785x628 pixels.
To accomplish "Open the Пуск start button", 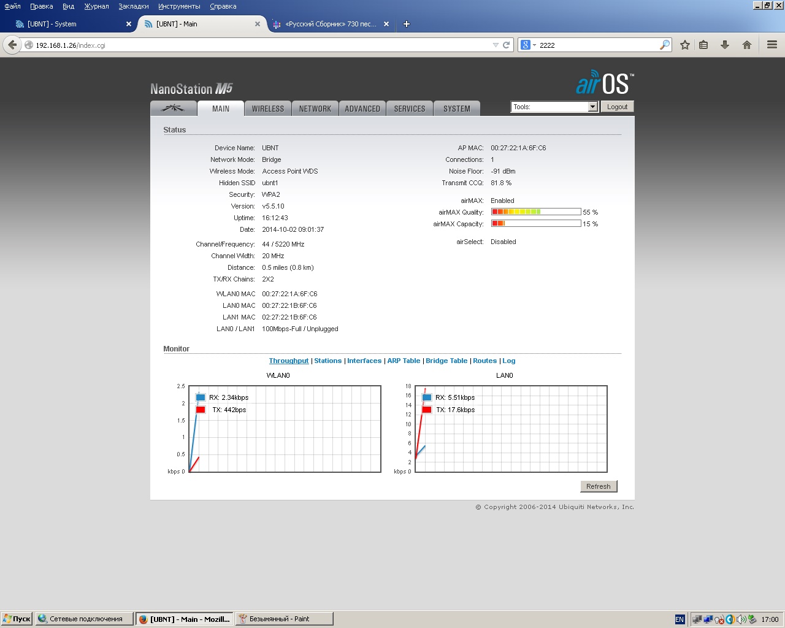I will [x=17, y=619].
